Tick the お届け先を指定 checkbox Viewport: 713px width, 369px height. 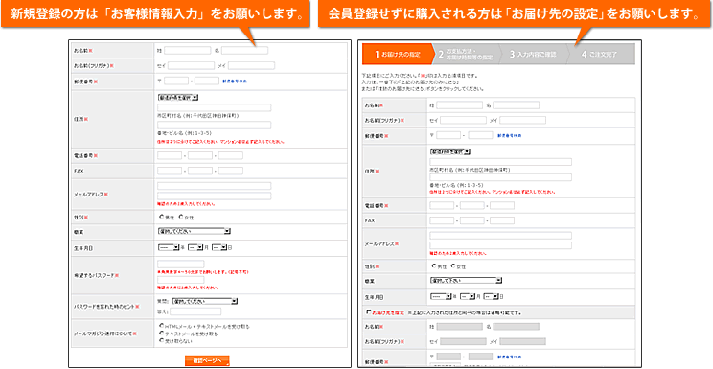click(368, 312)
